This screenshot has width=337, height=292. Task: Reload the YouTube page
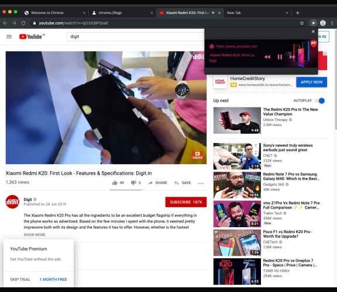point(23,23)
